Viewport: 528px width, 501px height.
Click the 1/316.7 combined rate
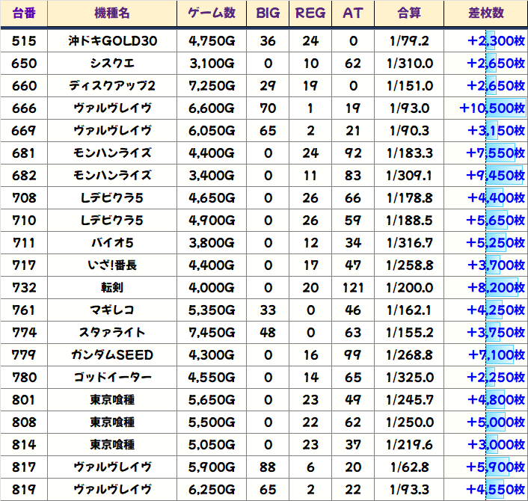[410, 243]
